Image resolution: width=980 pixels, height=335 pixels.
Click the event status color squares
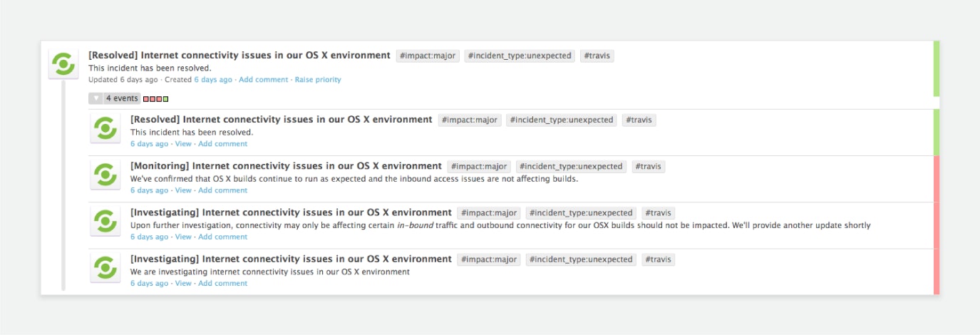(155, 99)
